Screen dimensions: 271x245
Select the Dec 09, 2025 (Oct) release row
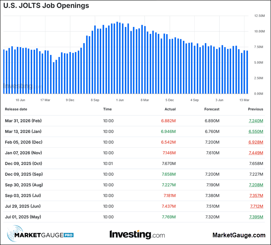pos(23,163)
